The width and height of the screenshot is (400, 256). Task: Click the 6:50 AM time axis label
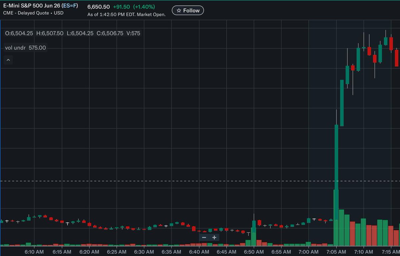(254, 252)
